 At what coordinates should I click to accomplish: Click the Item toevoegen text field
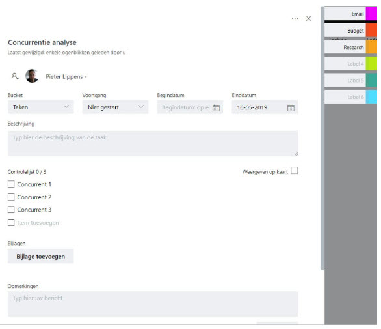pos(38,223)
